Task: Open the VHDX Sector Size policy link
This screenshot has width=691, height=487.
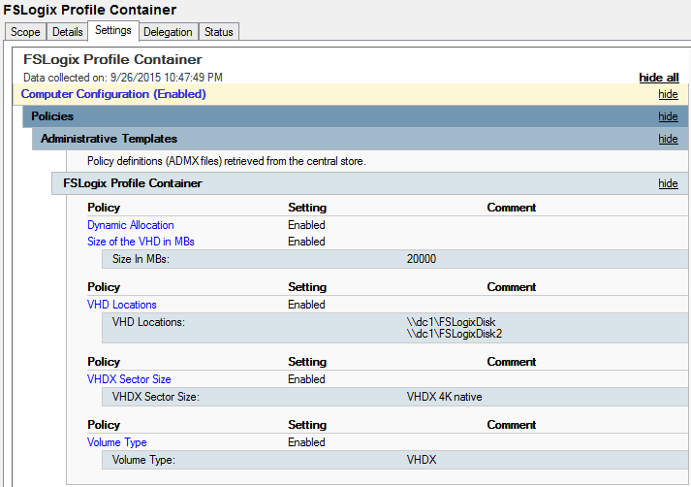Action: click(x=129, y=379)
